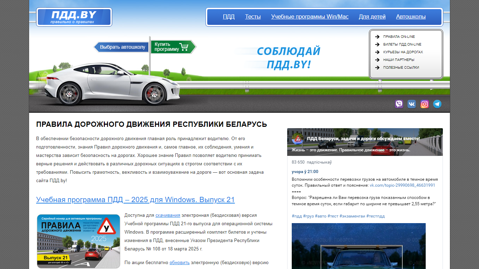Click the #экзаменгаи hashtag

(x=352, y=216)
